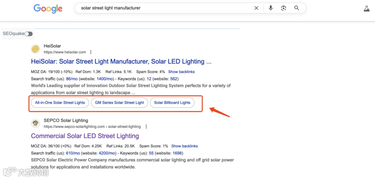
Task: Start voice search with microphone
Action: point(271,8)
